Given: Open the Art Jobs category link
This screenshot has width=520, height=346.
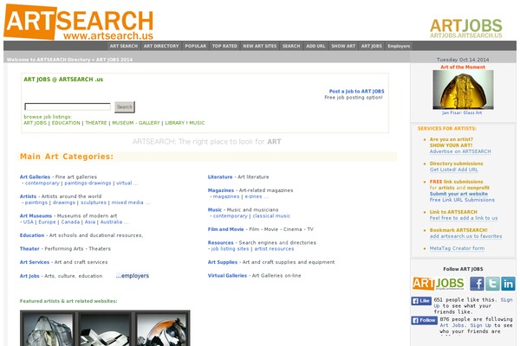Looking at the screenshot, I should (29, 276).
